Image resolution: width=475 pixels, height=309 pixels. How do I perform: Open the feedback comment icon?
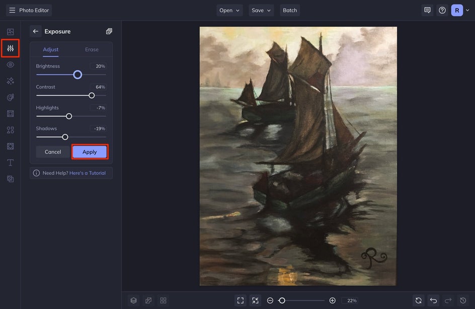point(427,10)
